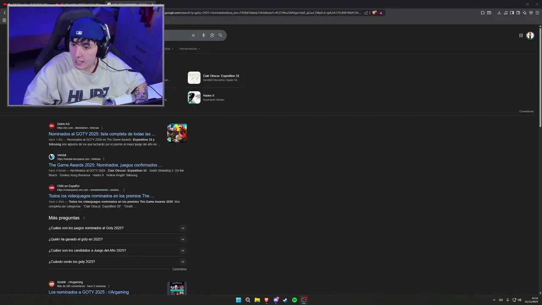Open the Herramientas dropdown
The width and height of the screenshot is (542, 305).
pyautogui.click(x=189, y=49)
